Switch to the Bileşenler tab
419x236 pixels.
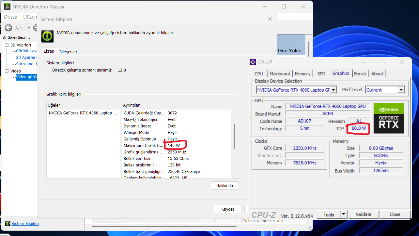(68, 52)
